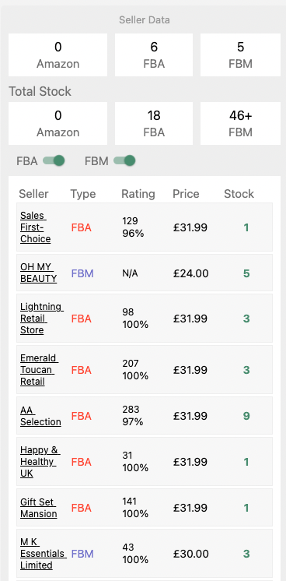Select the Rating column header
The width and height of the screenshot is (286, 581).
tap(138, 194)
